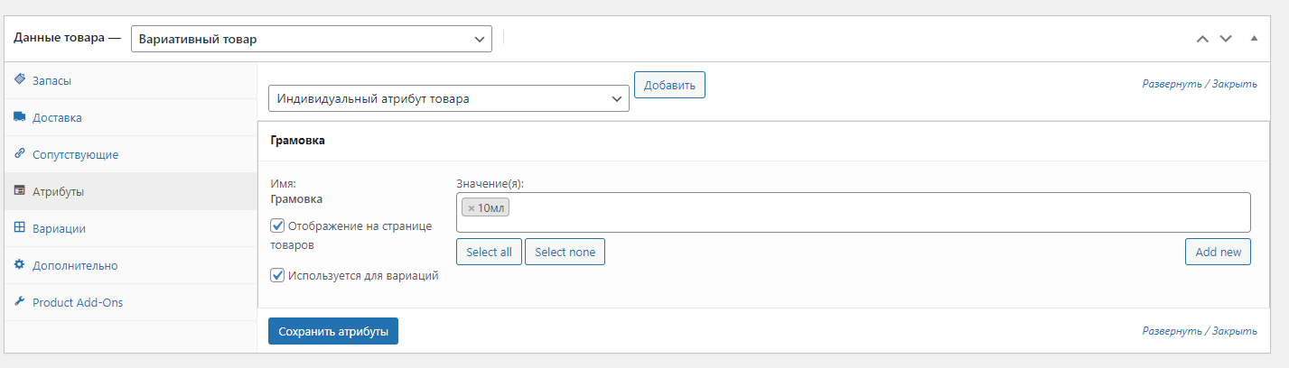Viewport: 1289px width, 368px height.
Task: Move panel down with the down chevron
Action: point(1226,39)
